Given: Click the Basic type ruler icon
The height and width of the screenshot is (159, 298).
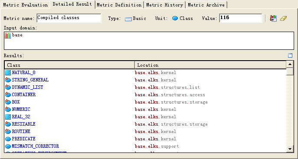Looking at the screenshot, I should [128, 19].
